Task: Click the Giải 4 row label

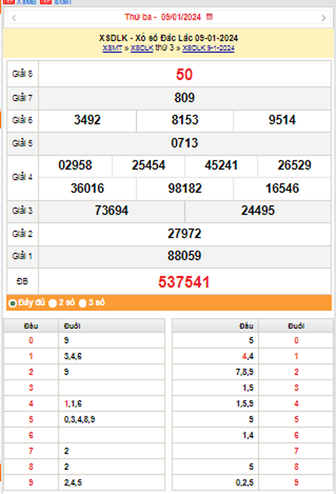Action: 22,177
